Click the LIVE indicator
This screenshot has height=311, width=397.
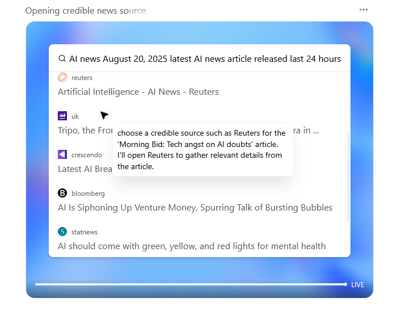pyautogui.click(x=357, y=285)
